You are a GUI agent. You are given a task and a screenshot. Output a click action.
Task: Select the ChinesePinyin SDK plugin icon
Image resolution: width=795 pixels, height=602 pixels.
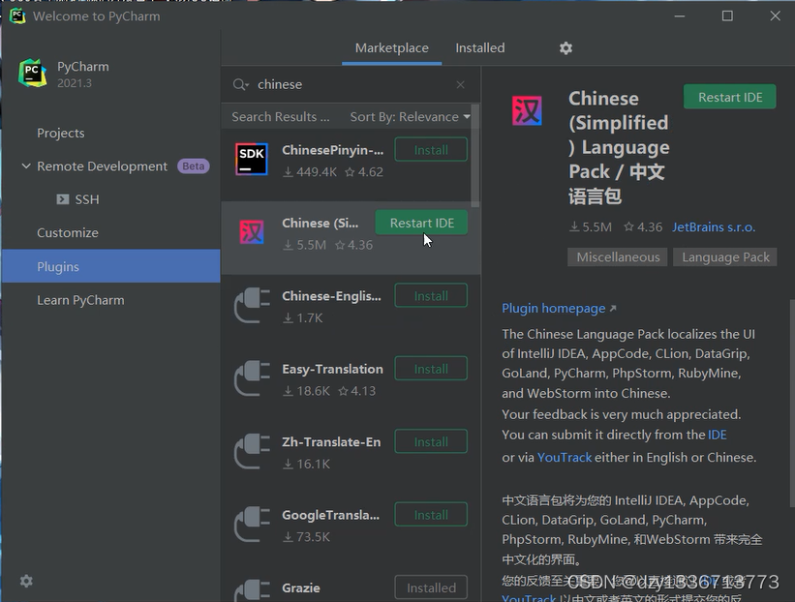pyautogui.click(x=252, y=159)
